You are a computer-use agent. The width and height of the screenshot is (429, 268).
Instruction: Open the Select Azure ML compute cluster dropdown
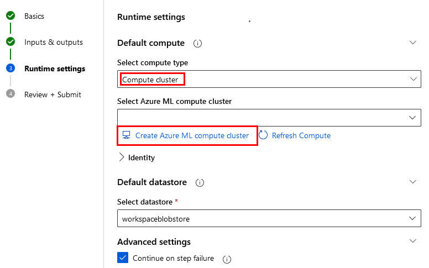tap(269, 117)
